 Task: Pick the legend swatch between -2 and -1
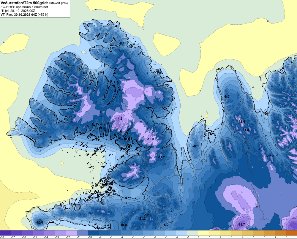click(x=181, y=233)
